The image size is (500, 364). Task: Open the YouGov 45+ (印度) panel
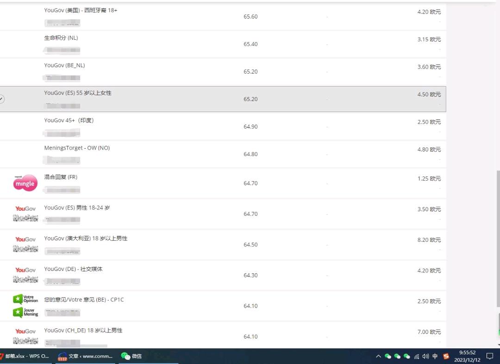(69, 120)
